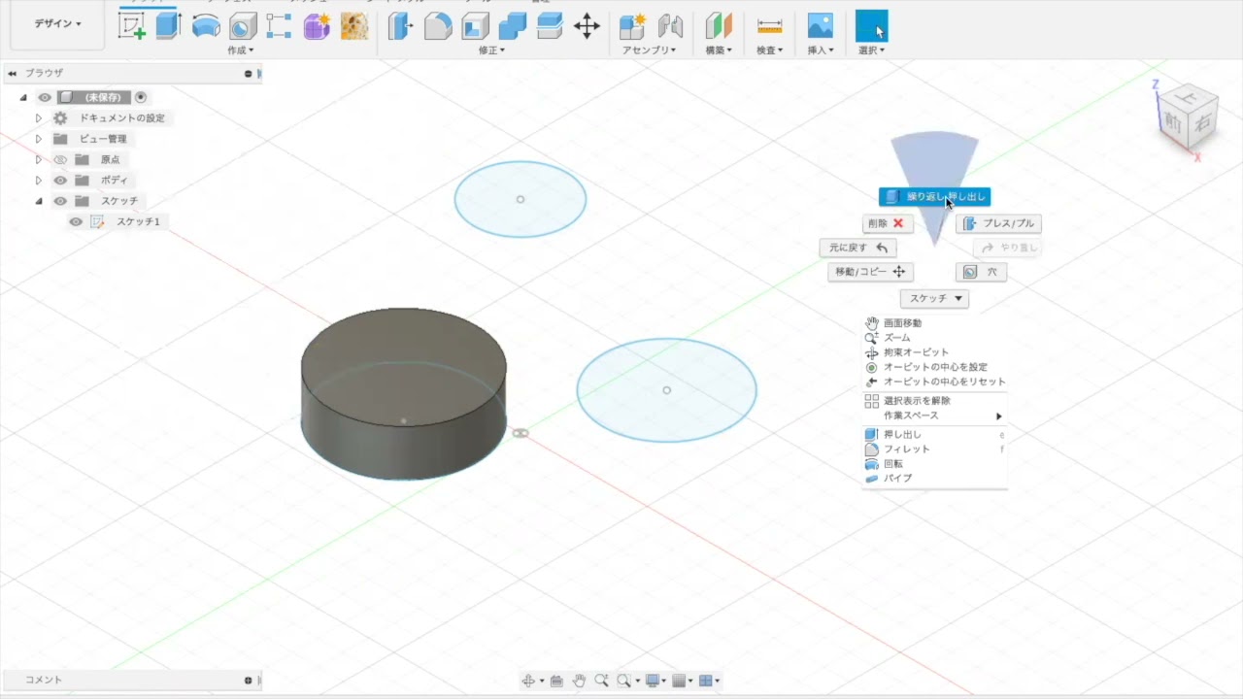Select the Shell tool in the toolbar
Screen dimensions: 1243x699
pyautogui.click(x=475, y=26)
